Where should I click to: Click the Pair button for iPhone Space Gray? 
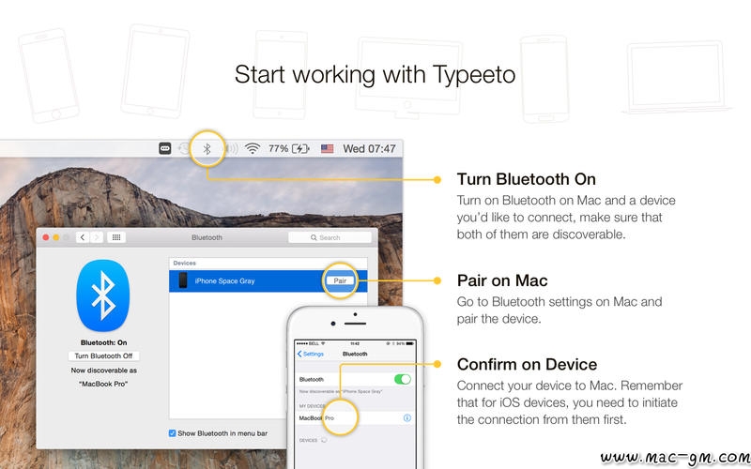(x=340, y=280)
